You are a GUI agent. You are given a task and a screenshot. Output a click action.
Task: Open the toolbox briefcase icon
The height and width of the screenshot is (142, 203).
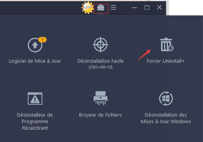101,8
